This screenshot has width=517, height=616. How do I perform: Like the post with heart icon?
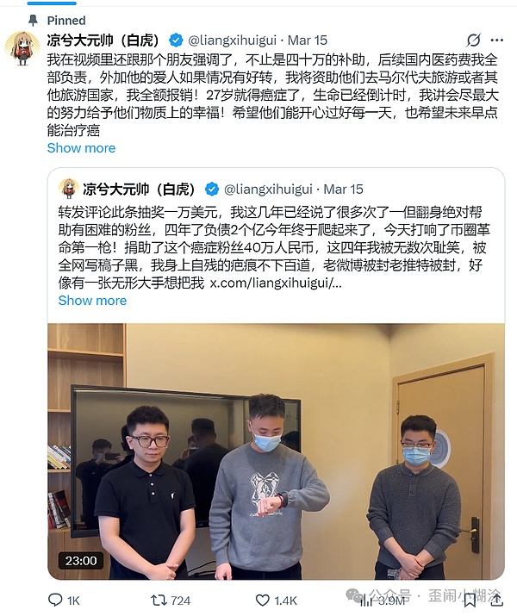pos(263,600)
